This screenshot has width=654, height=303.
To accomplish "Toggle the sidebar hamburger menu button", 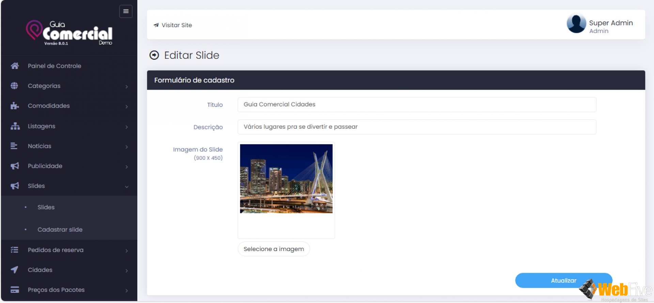I will (x=126, y=12).
